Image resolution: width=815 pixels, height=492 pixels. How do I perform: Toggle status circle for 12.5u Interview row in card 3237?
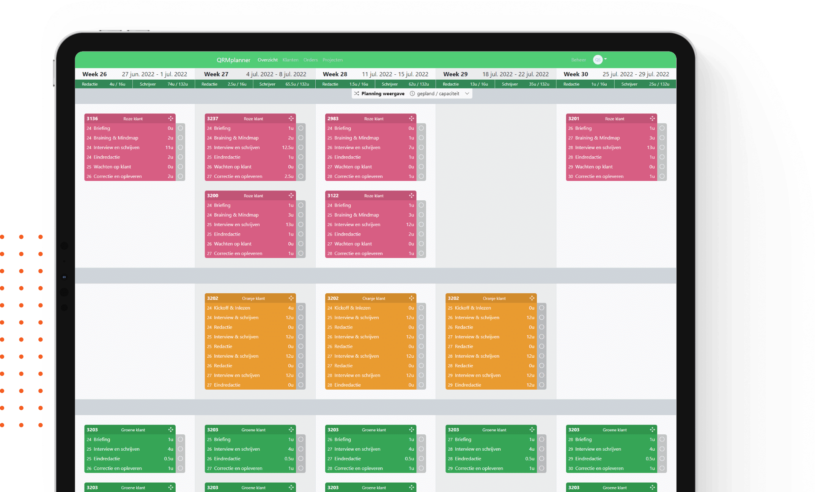(x=301, y=148)
